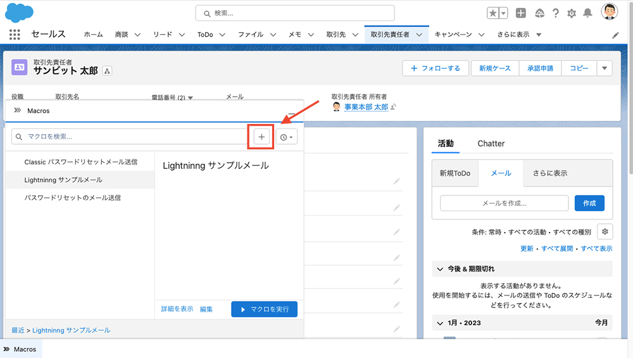Click the Macros utility bar item
633x358 pixels.
pos(20,349)
